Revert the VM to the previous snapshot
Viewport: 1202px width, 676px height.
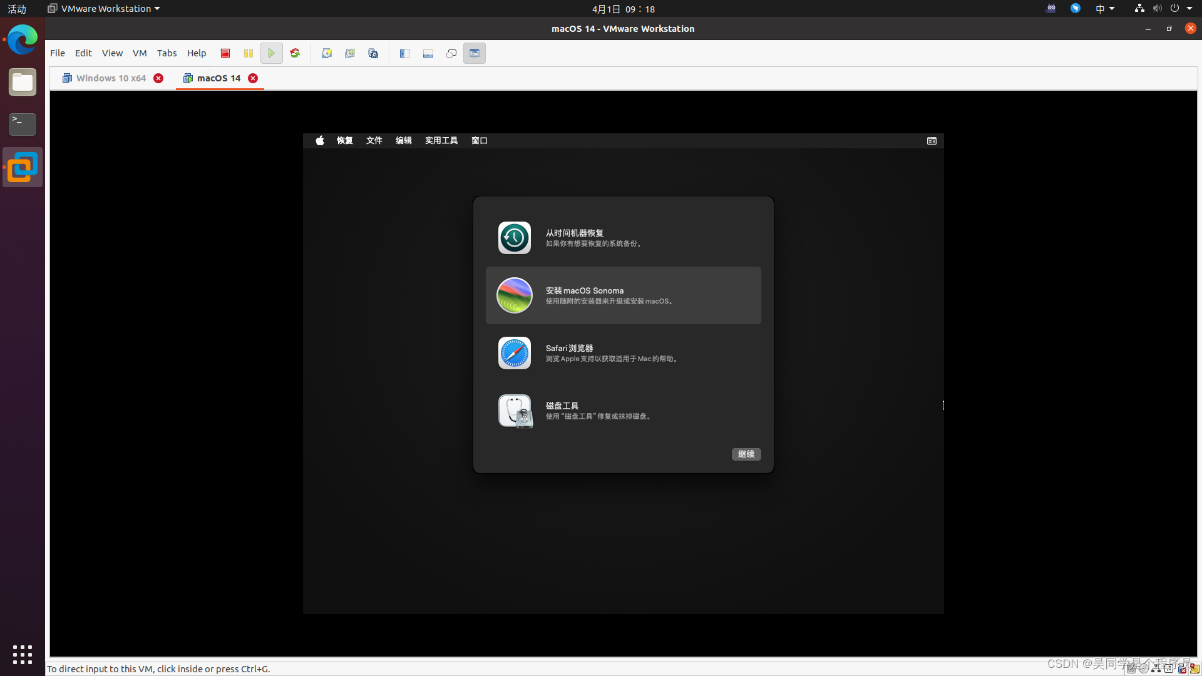click(350, 53)
